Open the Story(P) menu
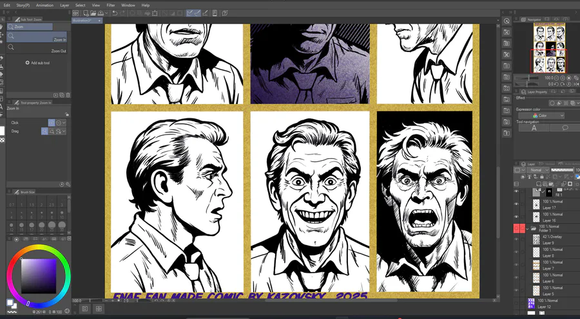The width and height of the screenshot is (580, 319). pyautogui.click(x=23, y=5)
